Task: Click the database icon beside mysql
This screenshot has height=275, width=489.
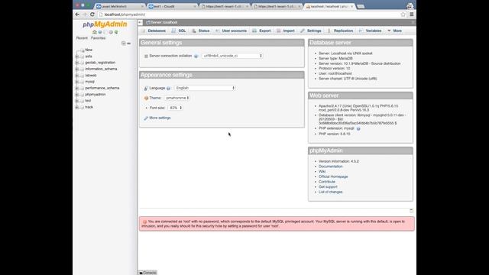Action: click(x=82, y=82)
